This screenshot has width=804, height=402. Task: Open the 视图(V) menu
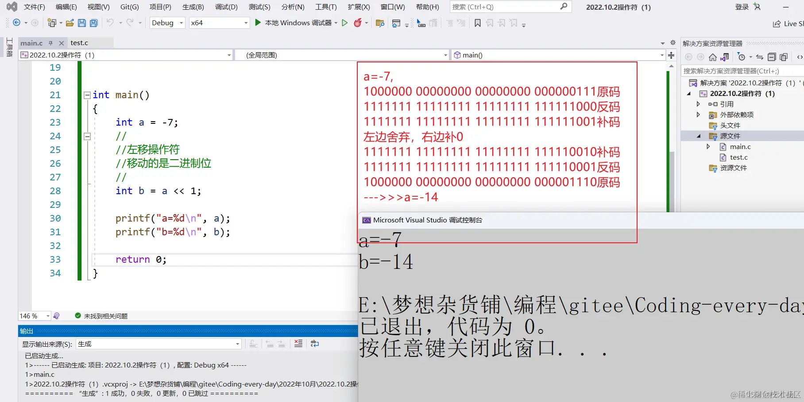98,7
